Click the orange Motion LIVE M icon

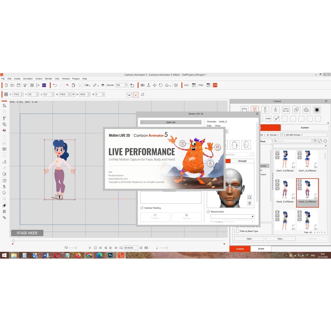[x=215, y=85]
